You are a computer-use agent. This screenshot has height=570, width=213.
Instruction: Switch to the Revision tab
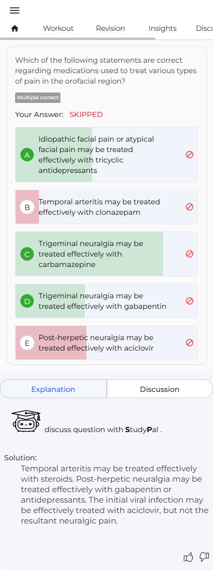click(x=110, y=28)
